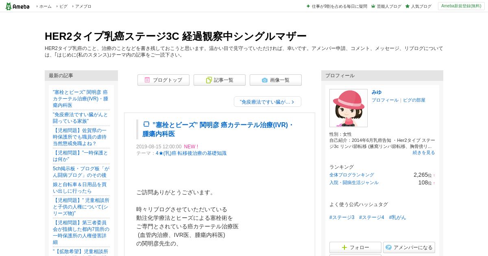Click 最新の記事 sidebar header
Screen dimensions: 488x256
tap(81, 76)
